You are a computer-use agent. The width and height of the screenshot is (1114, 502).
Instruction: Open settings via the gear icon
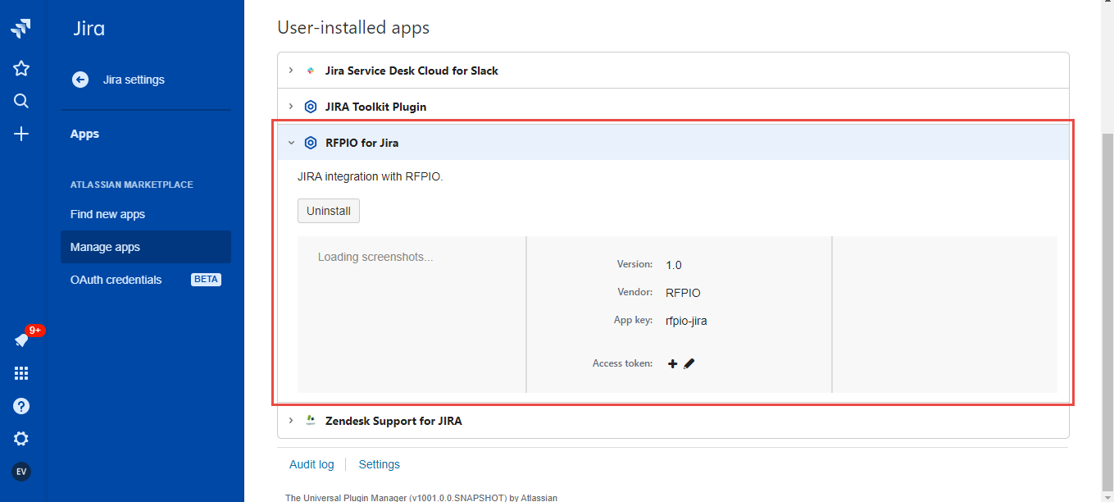[21, 439]
